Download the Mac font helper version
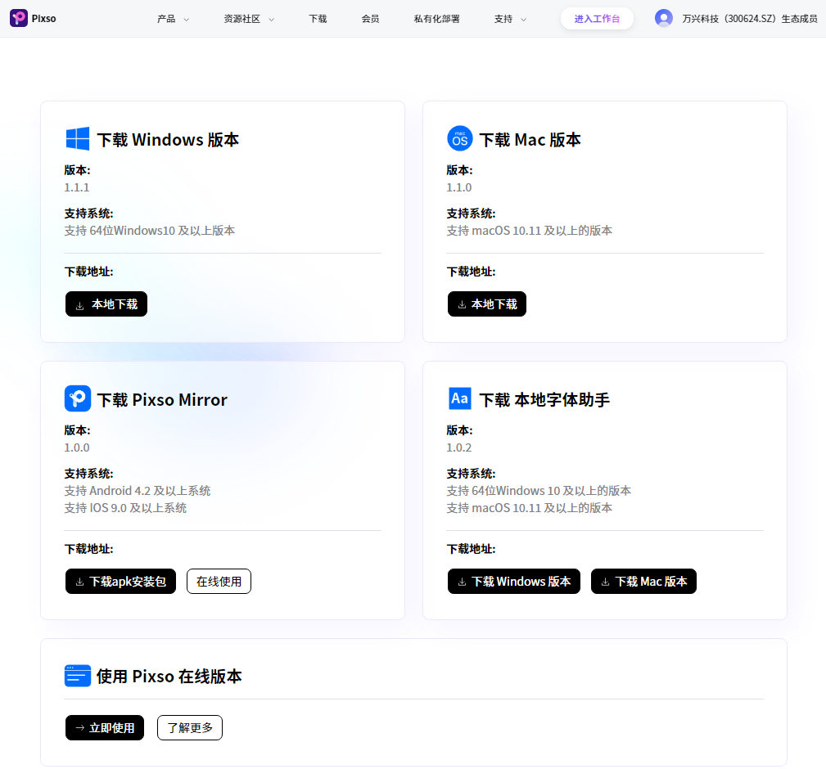 [643, 581]
